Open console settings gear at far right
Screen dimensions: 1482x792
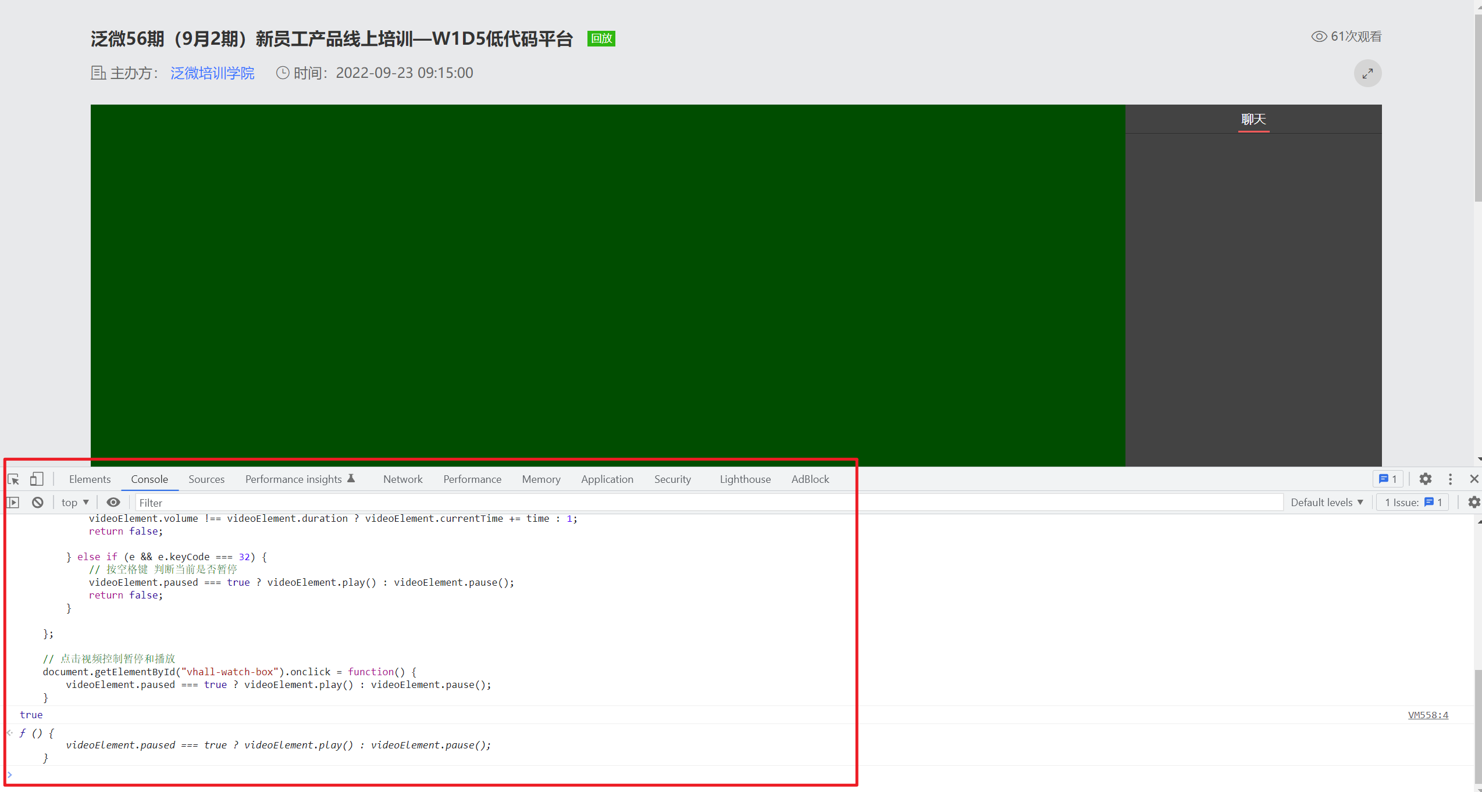1473,503
